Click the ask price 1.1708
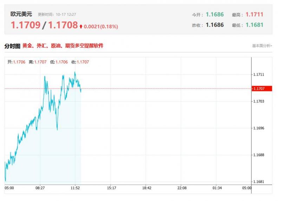This screenshot has width=281, height=201. click(63, 25)
